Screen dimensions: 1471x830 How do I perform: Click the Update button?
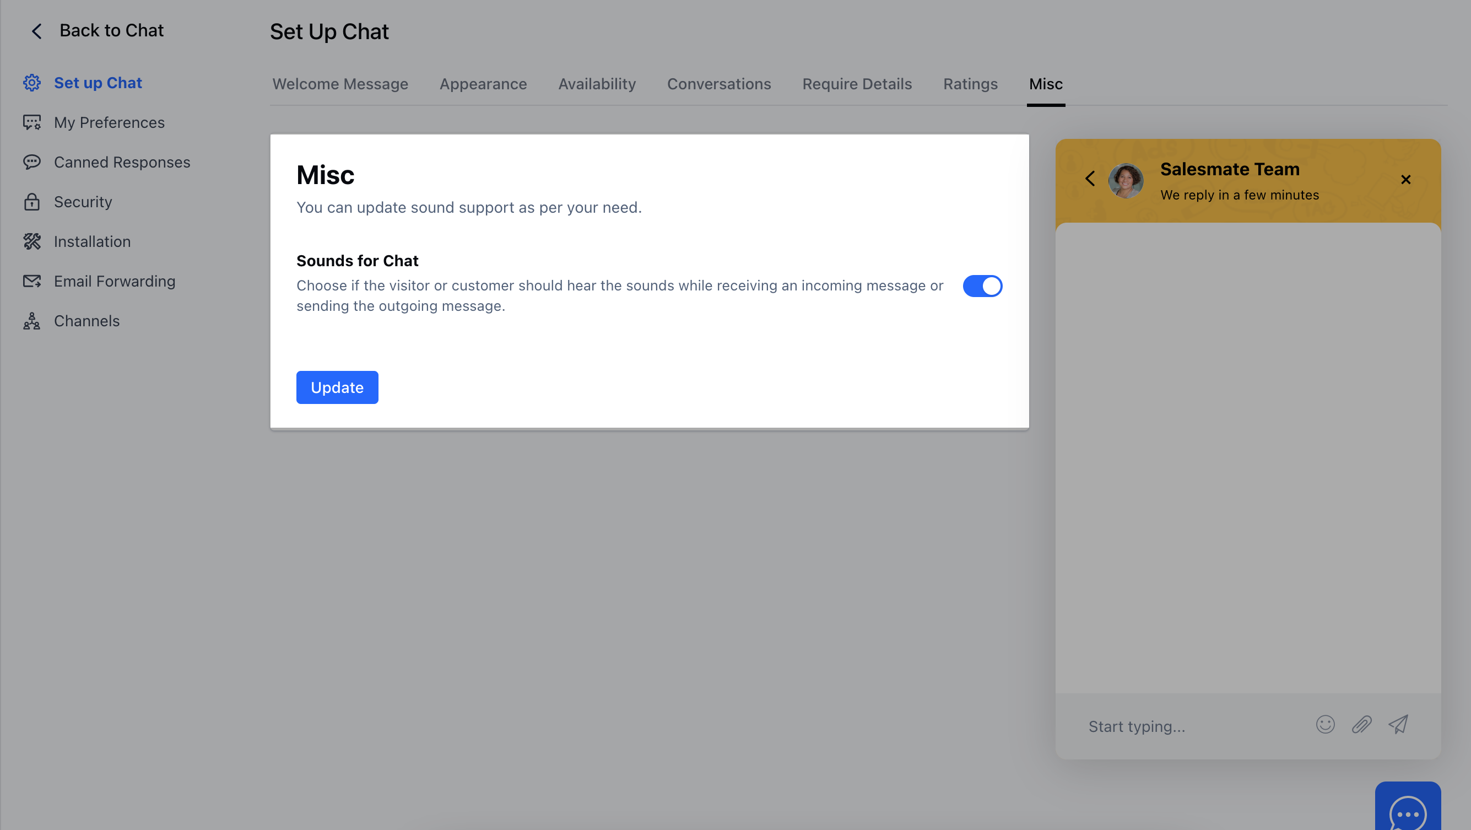coord(337,387)
